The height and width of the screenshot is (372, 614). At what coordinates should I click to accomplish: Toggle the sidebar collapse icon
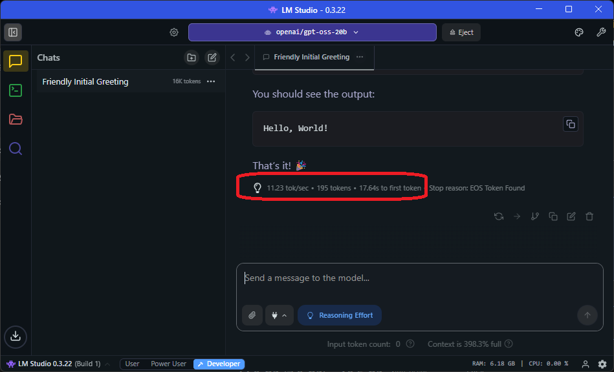(13, 32)
